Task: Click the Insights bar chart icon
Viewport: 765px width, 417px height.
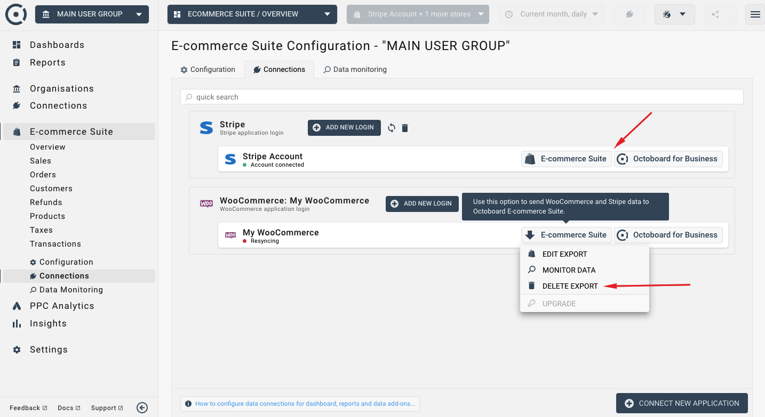Action: click(x=17, y=323)
